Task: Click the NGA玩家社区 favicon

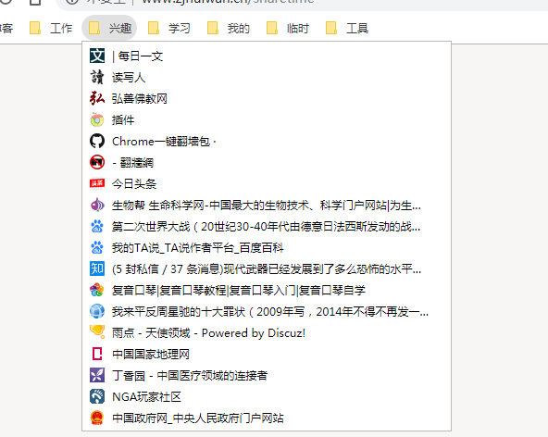Action: pos(97,397)
